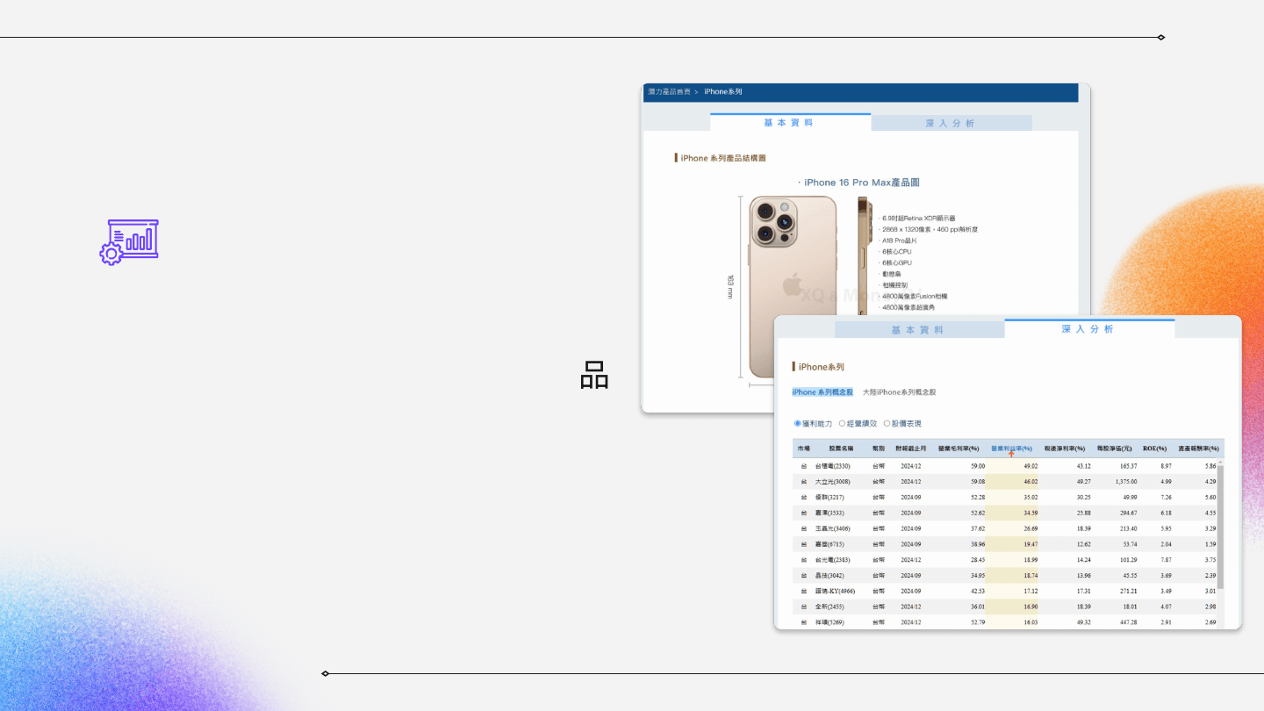Open 基本資料 tab in upper panel
The image size is (1264, 711).
pyautogui.click(x=789, y=123)
